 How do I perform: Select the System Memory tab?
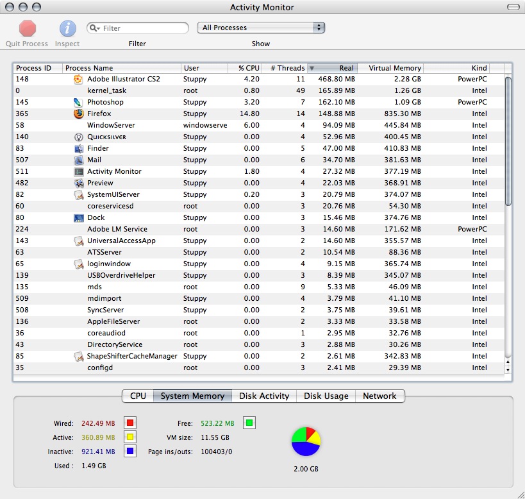(x=192, y=396)
